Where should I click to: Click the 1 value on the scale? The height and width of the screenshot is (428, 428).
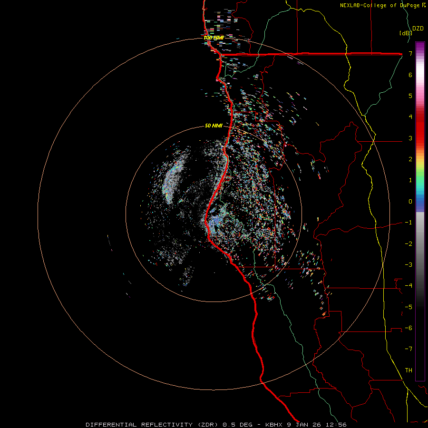pos(410,180)
